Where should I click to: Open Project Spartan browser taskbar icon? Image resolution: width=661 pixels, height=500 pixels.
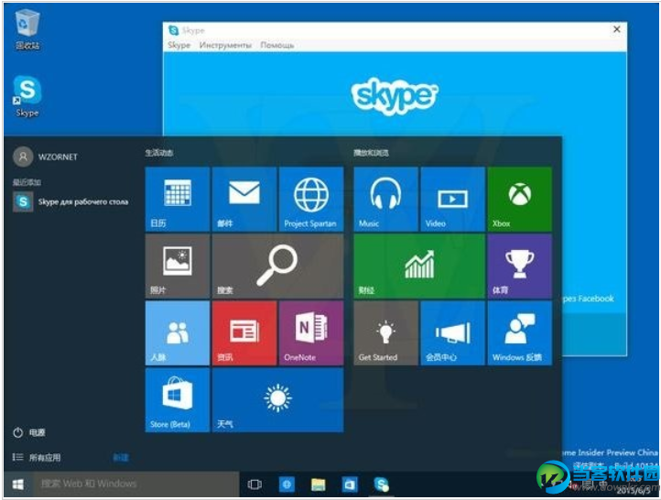[x=287, y=484]
